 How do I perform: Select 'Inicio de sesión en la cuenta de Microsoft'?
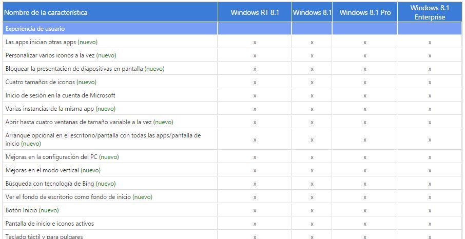(x=60, y=95)
